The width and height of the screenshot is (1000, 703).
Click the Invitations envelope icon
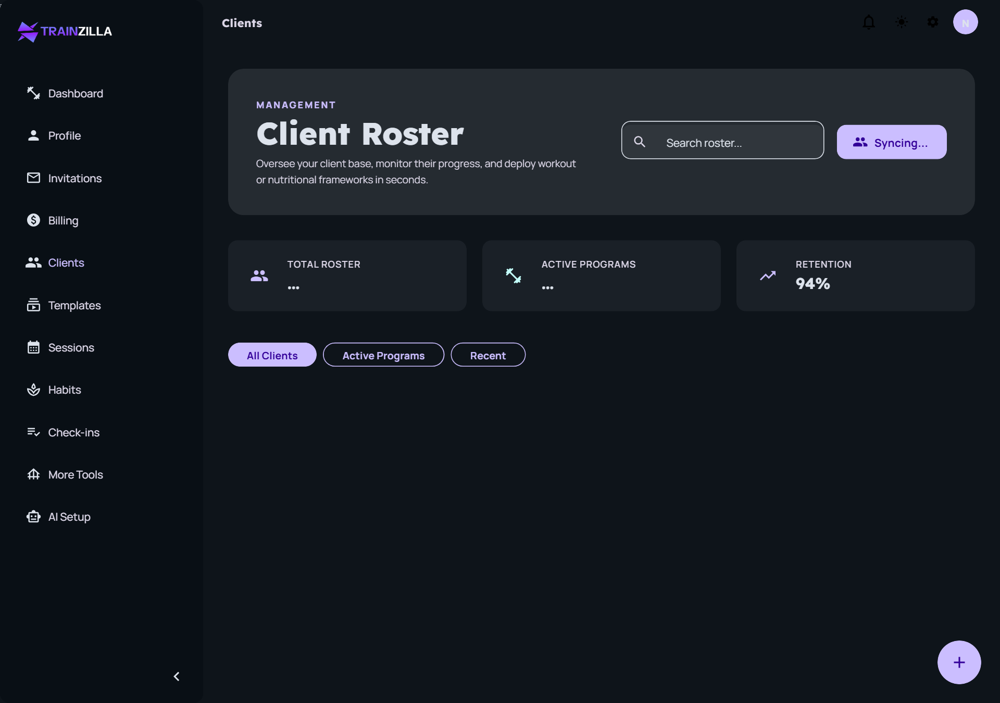[33, 178]
